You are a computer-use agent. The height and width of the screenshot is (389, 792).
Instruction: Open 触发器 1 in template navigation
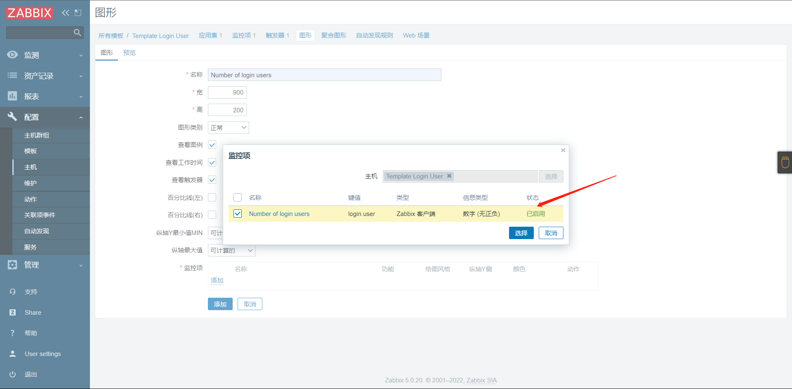coord(277,36)
